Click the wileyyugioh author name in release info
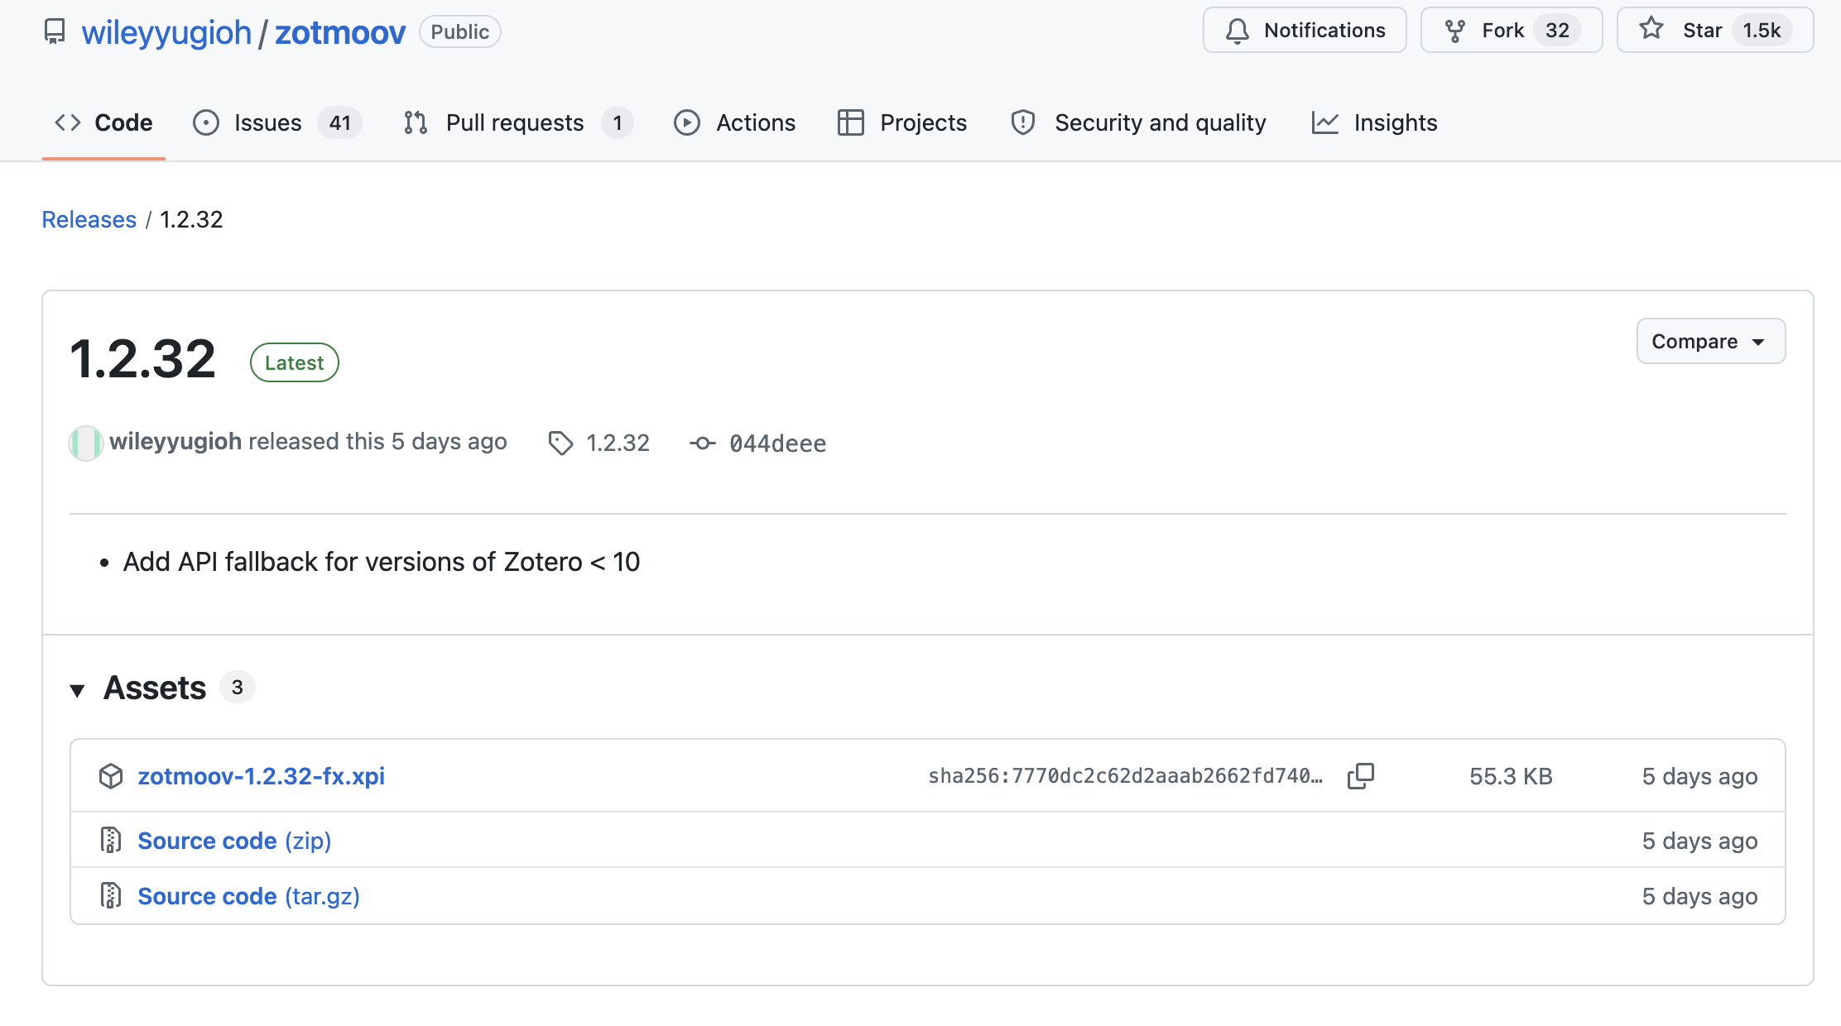1841x1026 pixels. point(175,442)
